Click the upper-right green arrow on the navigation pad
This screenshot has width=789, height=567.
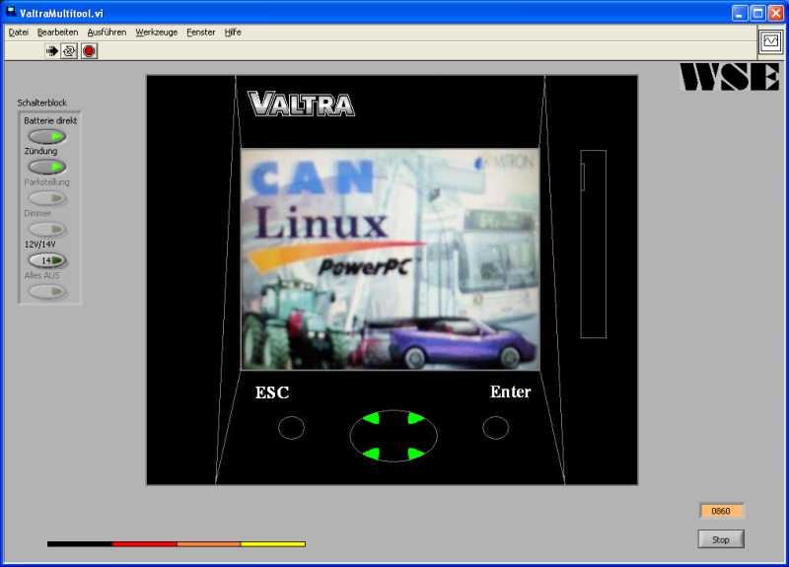pyautogui.click(x=415, y=418)
